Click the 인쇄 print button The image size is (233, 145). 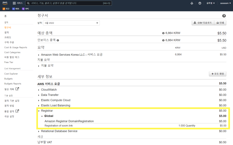coord(220,23)
